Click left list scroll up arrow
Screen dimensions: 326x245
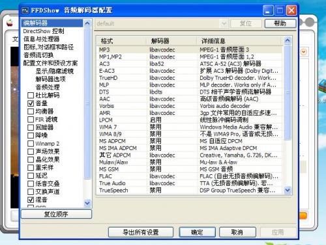(x=87, y=23)
